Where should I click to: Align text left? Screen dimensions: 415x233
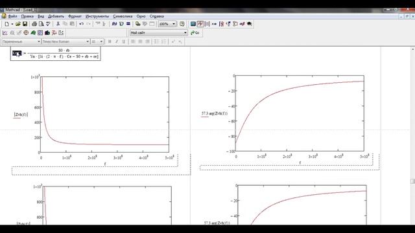[x=133, y=41]
